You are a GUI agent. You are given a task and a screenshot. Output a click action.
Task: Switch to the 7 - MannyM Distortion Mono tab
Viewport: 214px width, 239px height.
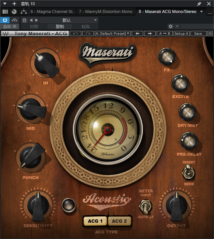point(106,11)
